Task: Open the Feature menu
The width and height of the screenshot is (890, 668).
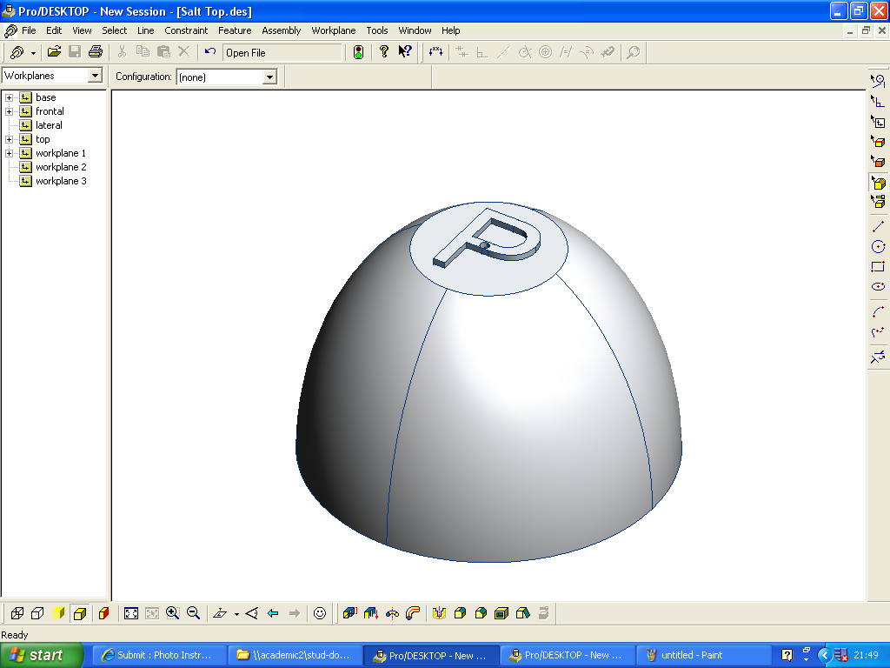Action: (235, 30)
